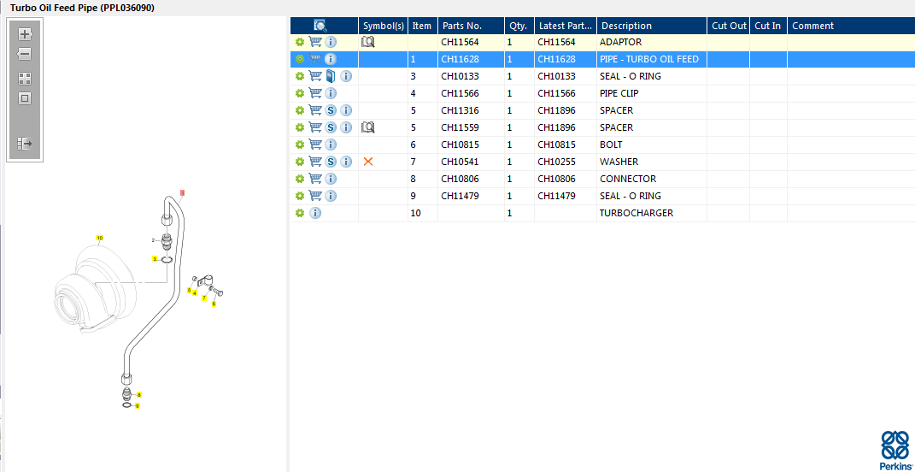Select the red item 1 callout on diagram

click(182, 192)
